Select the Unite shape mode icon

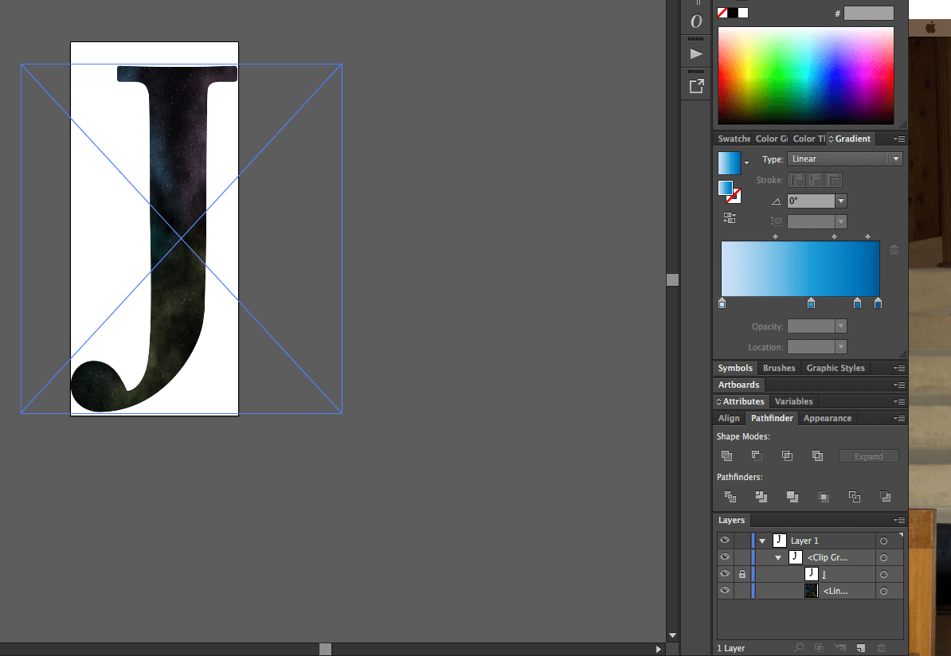[x=726, y=455]
